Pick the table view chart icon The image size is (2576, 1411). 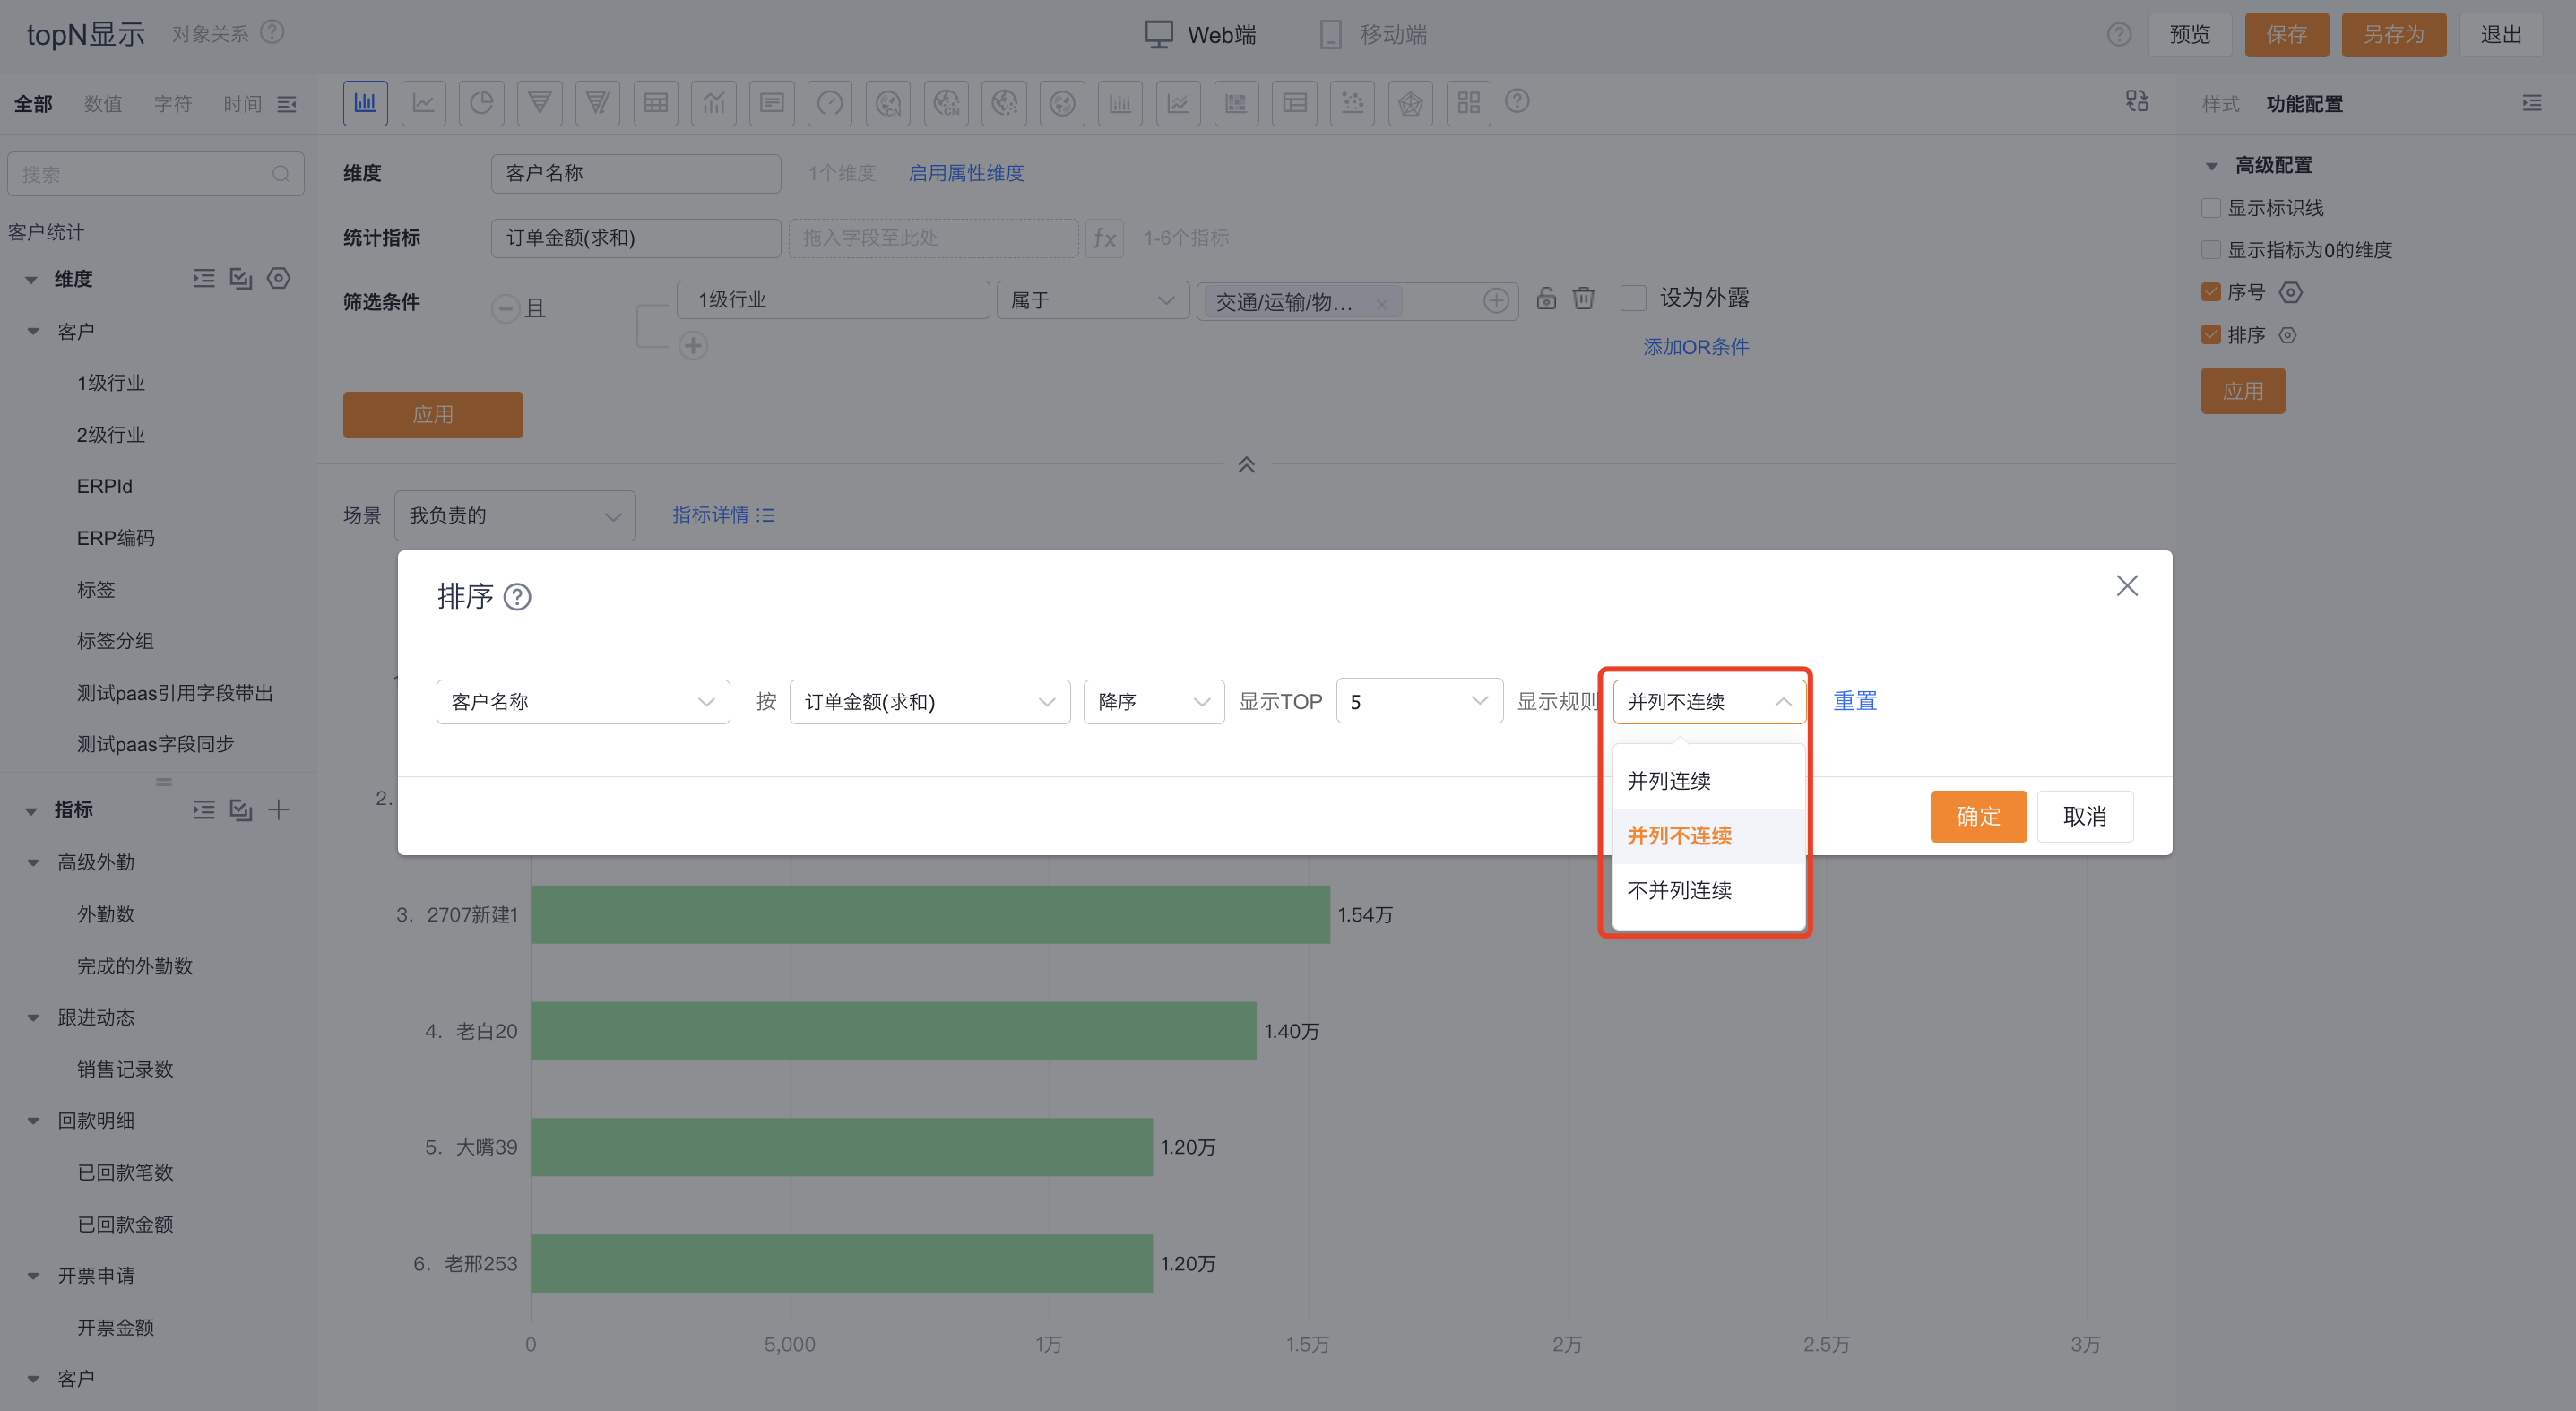tap(656, 103)
